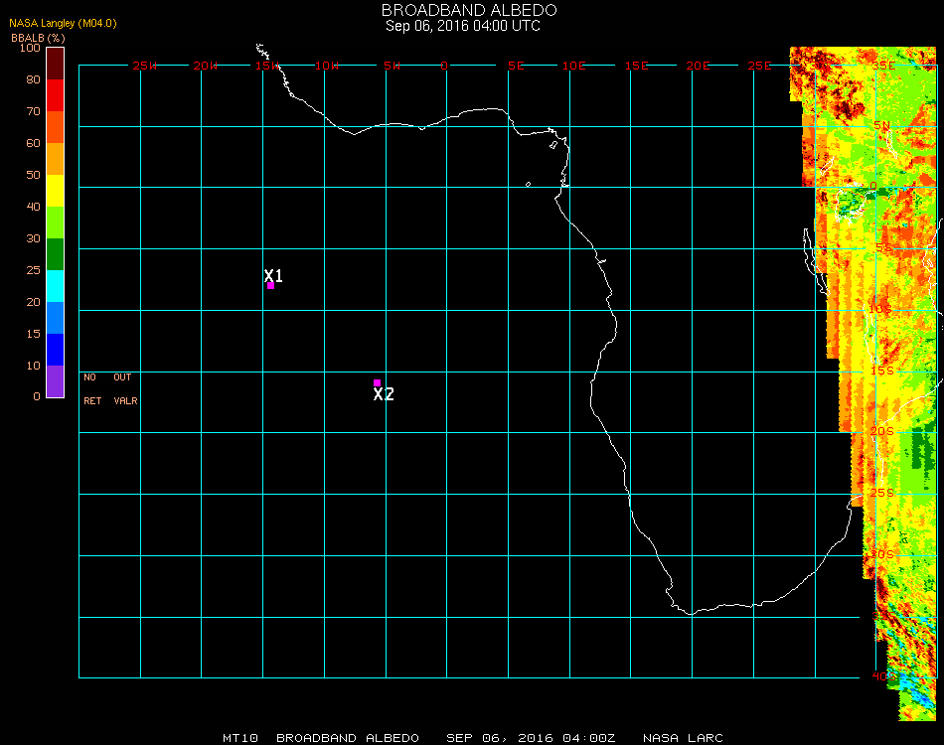Click the 35E longitude label
The height and width of the screenshot is (745, 944).
click(x=883, y=66)
